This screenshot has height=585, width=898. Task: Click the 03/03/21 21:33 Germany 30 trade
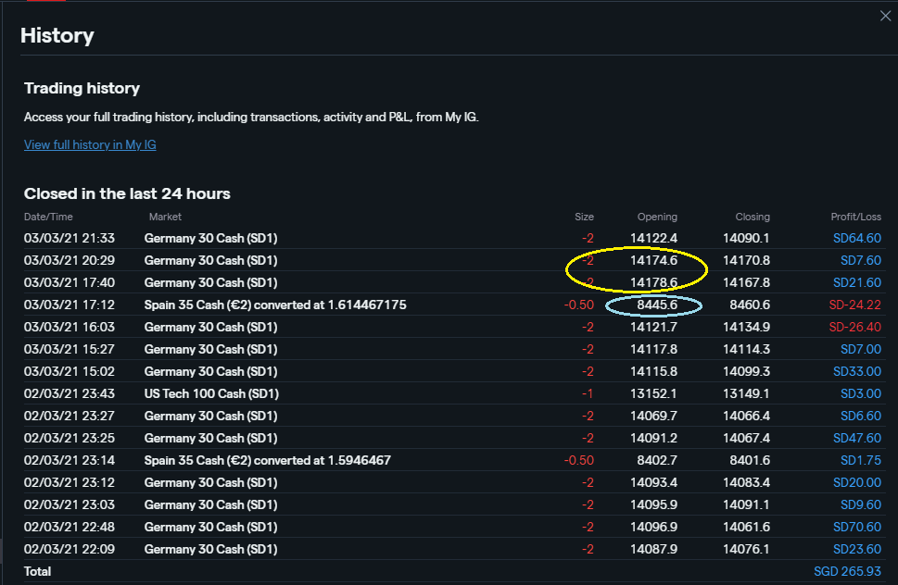(210, 238)
